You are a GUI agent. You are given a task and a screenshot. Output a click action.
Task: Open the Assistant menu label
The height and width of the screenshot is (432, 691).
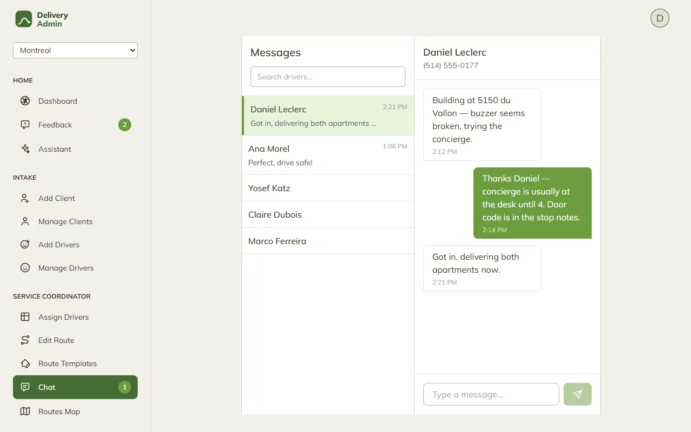55,149
